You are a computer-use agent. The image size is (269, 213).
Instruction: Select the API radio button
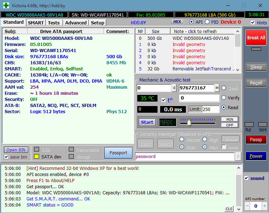(191, 22)
